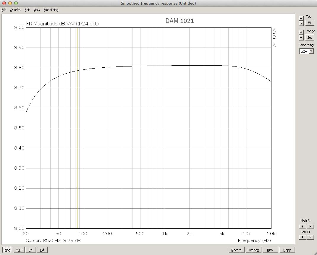Switch to M+P magnitude and phase view
Screen dimensions: 317x255
pos(19,250)
